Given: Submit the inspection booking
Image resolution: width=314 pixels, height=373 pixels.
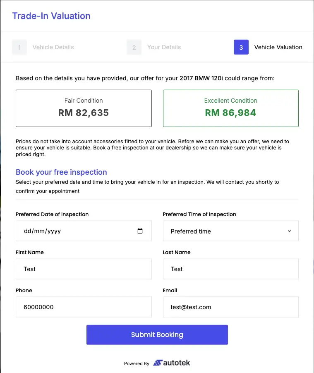Looking at the screenshot, I should (157, 334).
